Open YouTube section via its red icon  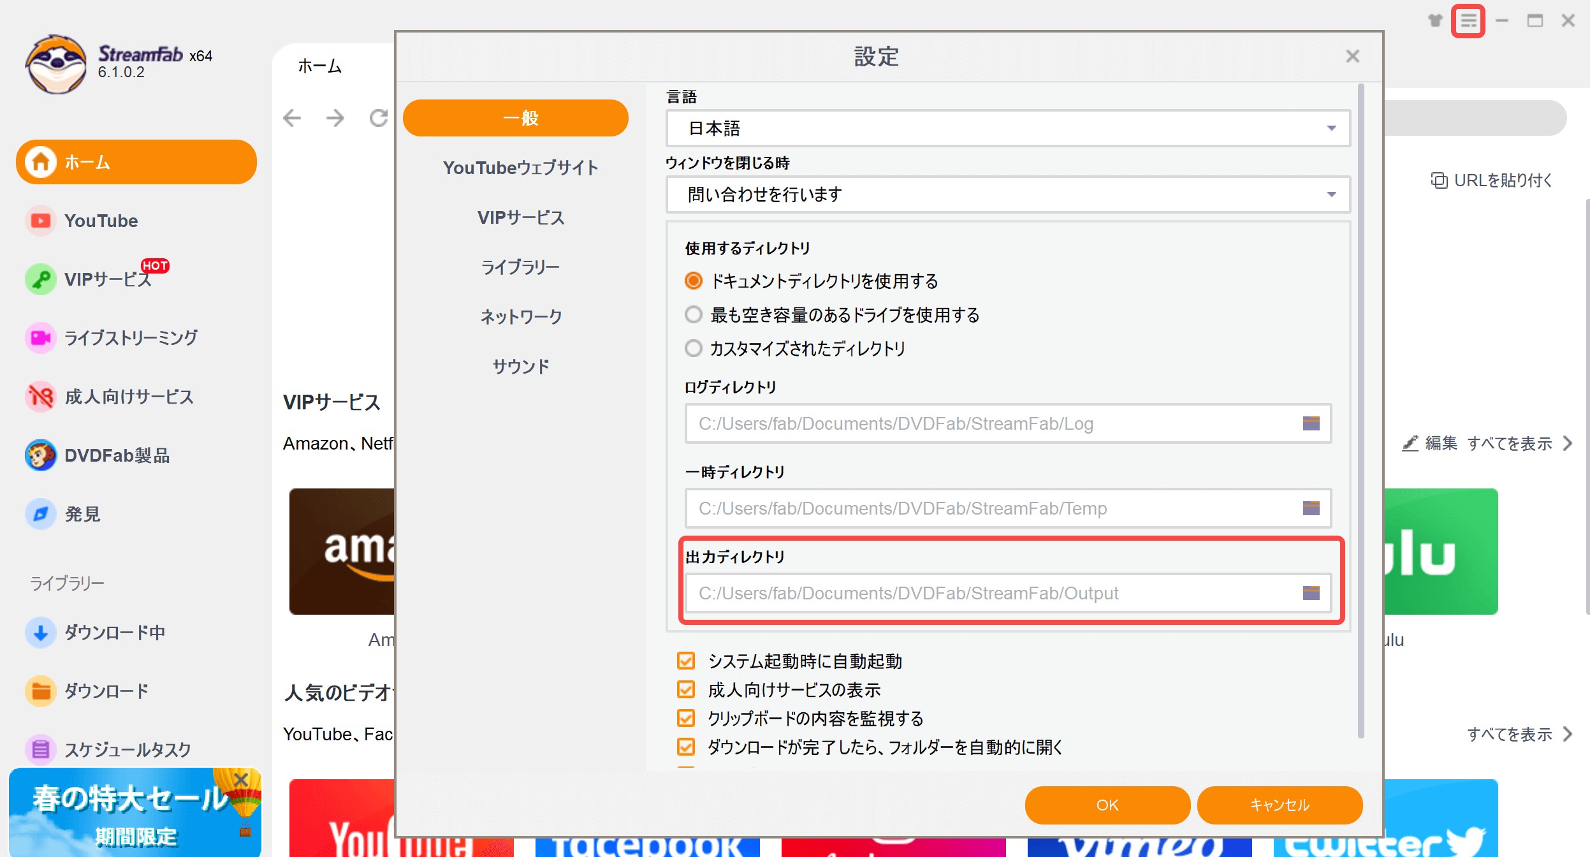[x=41, y=221]
